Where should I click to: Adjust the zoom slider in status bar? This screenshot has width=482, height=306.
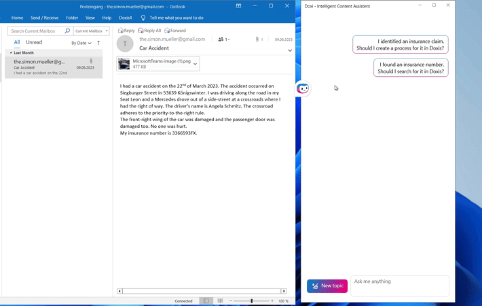point(251,301)
